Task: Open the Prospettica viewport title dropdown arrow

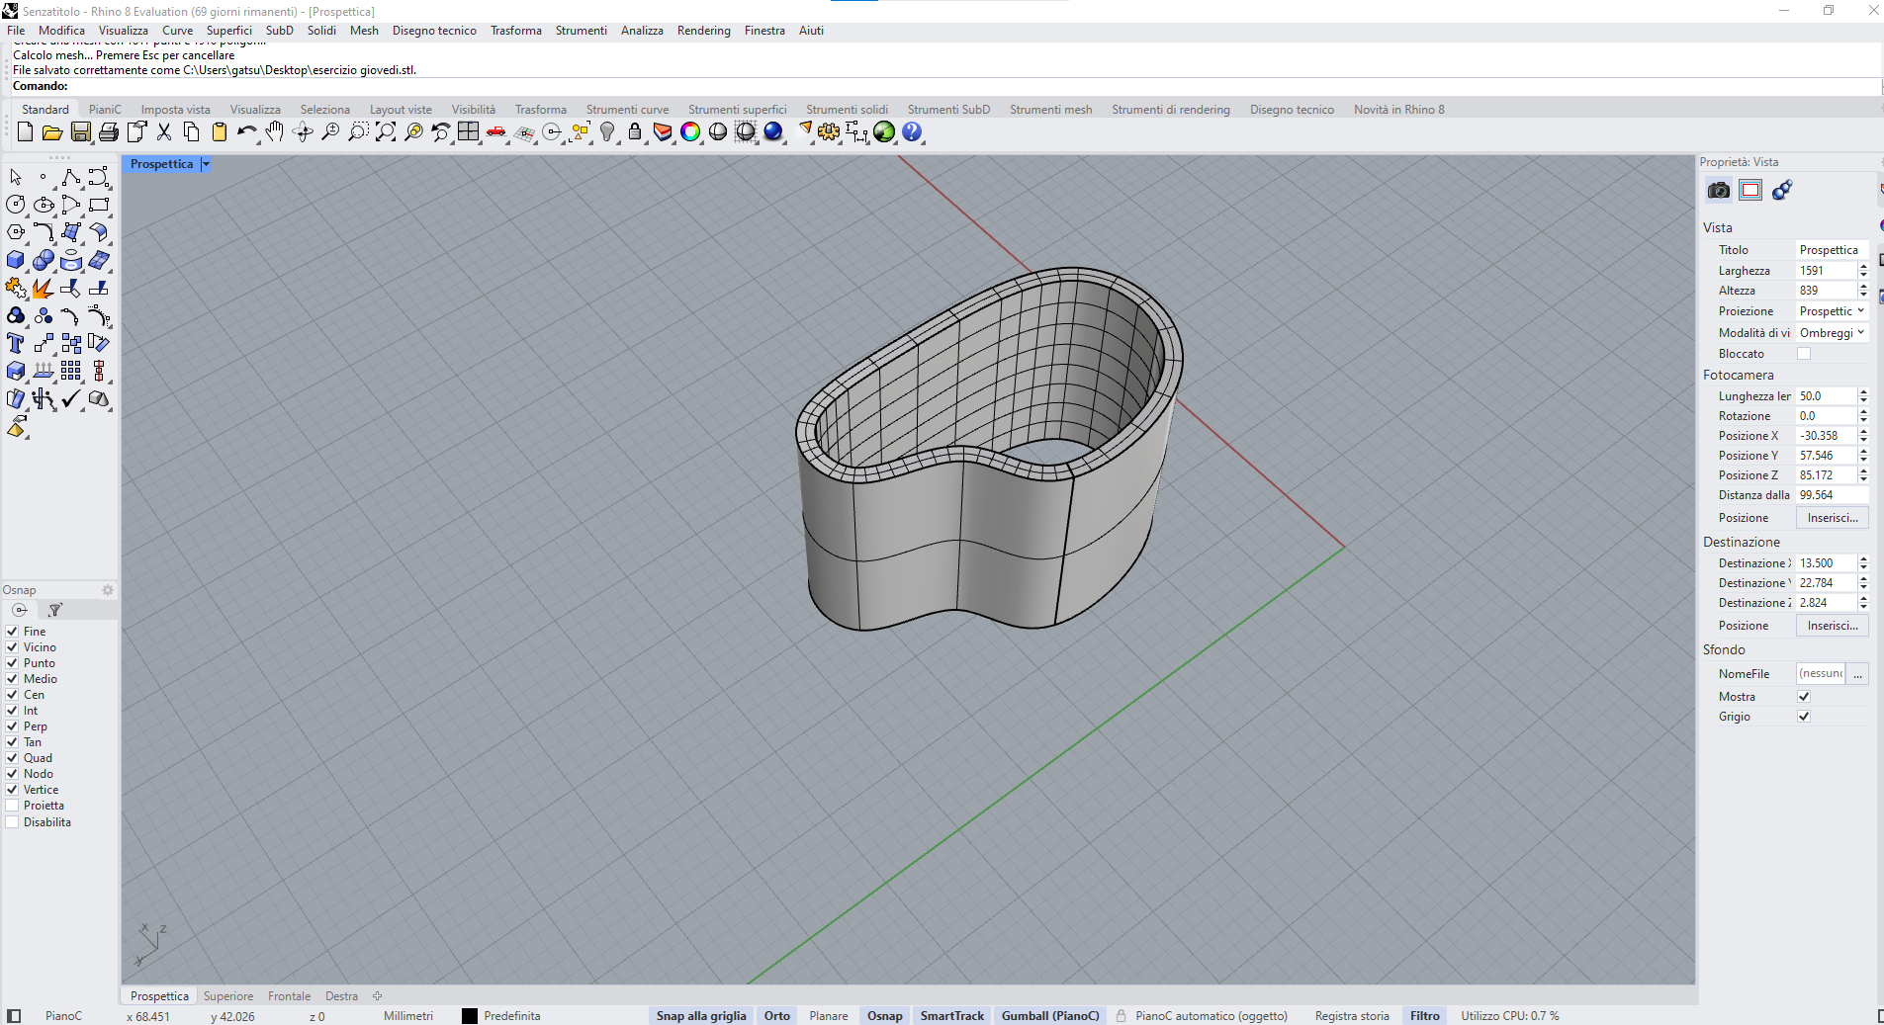Action: pos(206,165)
